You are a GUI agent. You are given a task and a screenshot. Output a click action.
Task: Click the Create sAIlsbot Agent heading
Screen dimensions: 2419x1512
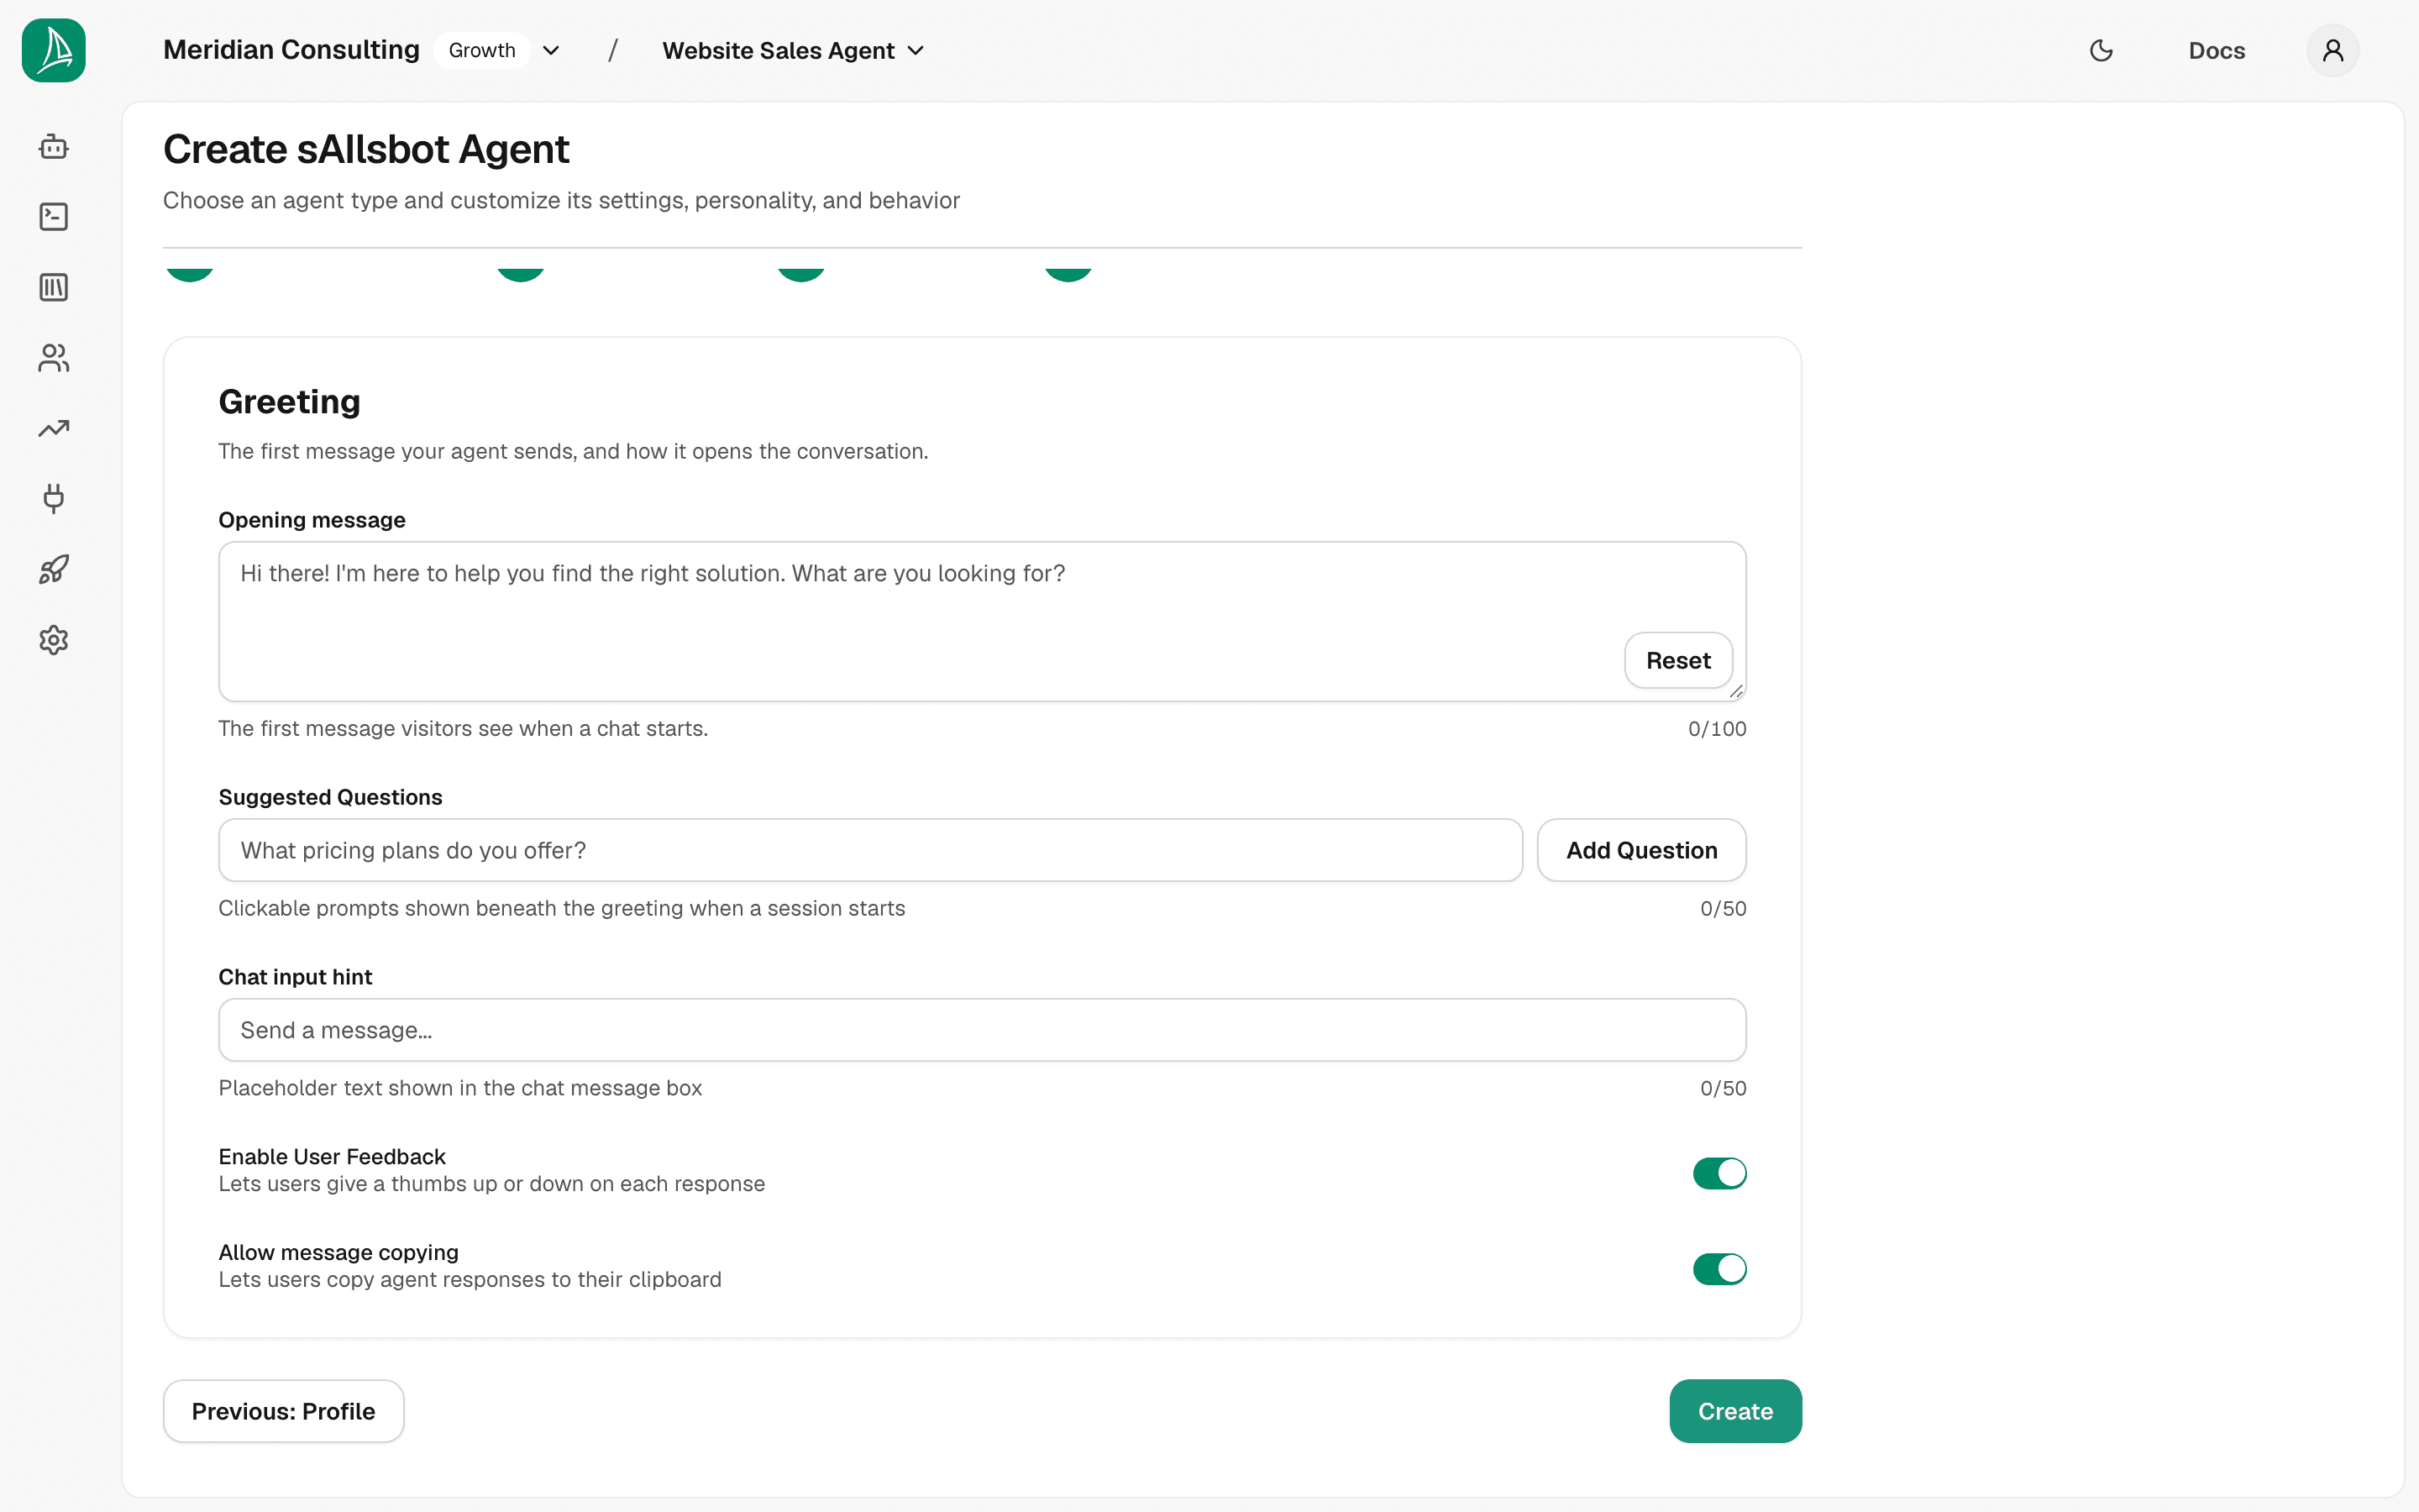[366, 149]
